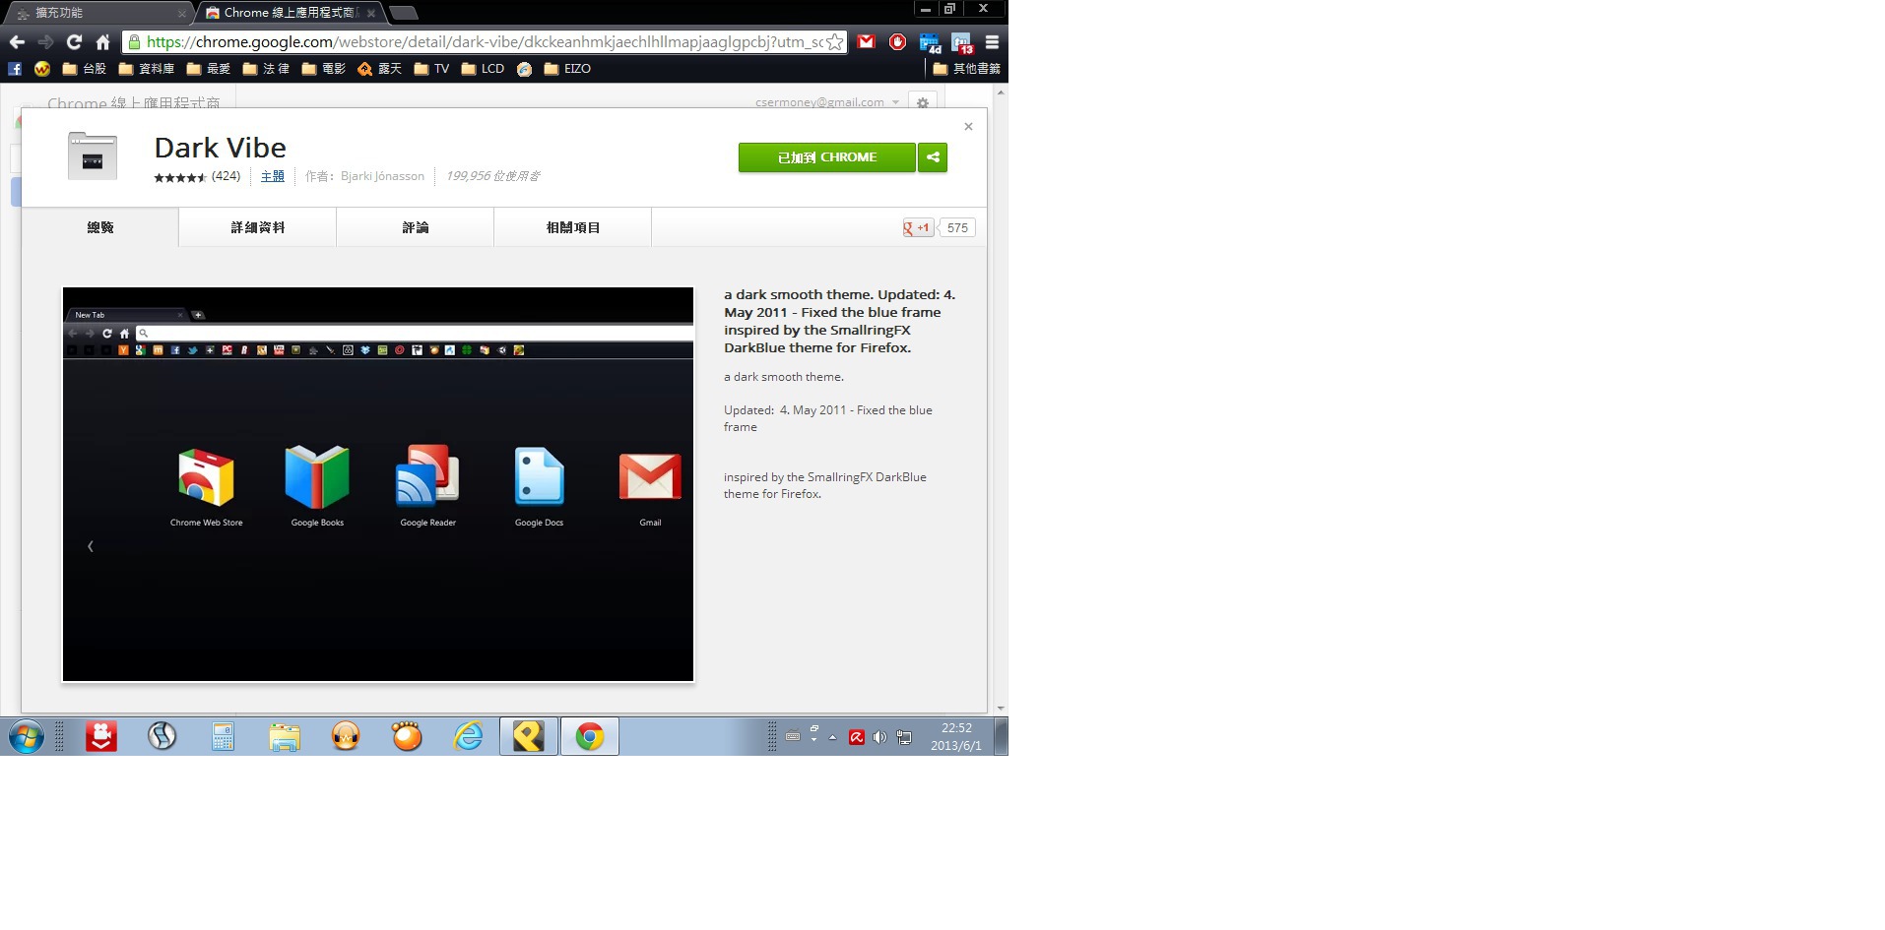This screenshot has width=1885, height=930.
Task: Open the globe bookmark icon before EIZO
Action: (x=525, y=69)
